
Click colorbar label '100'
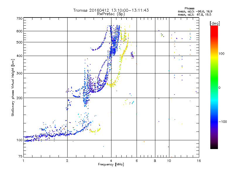pyautogui.click(x=221, y=54)
